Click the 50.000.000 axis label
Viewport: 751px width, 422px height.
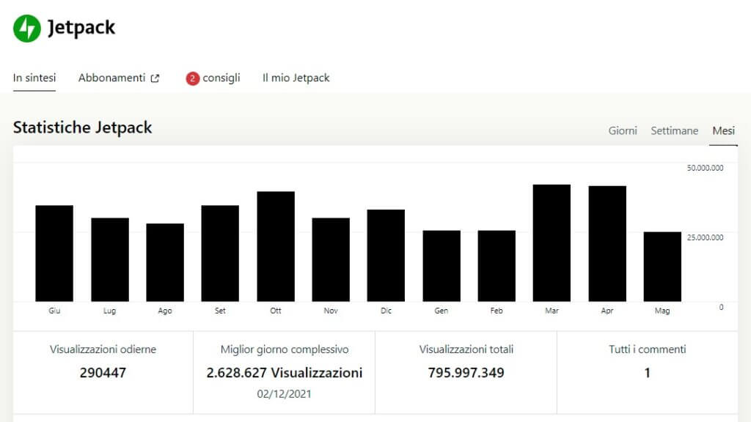705,168
